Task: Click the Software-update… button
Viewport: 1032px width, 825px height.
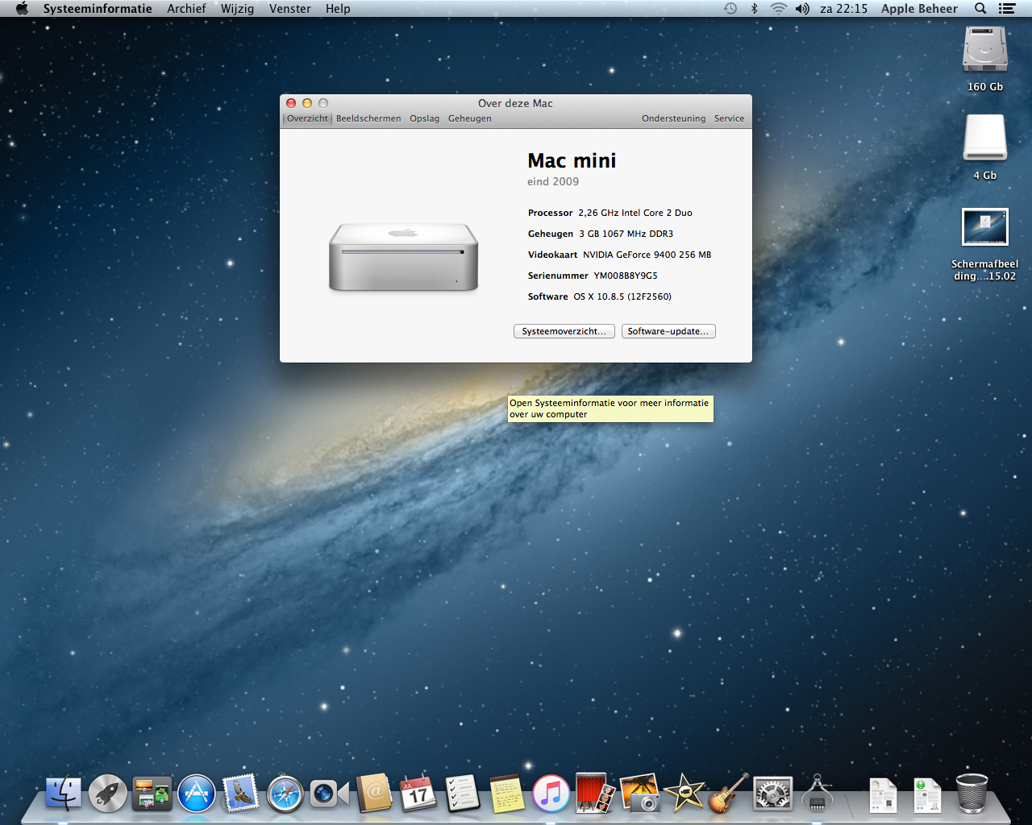Action: (x=668, y=331)
